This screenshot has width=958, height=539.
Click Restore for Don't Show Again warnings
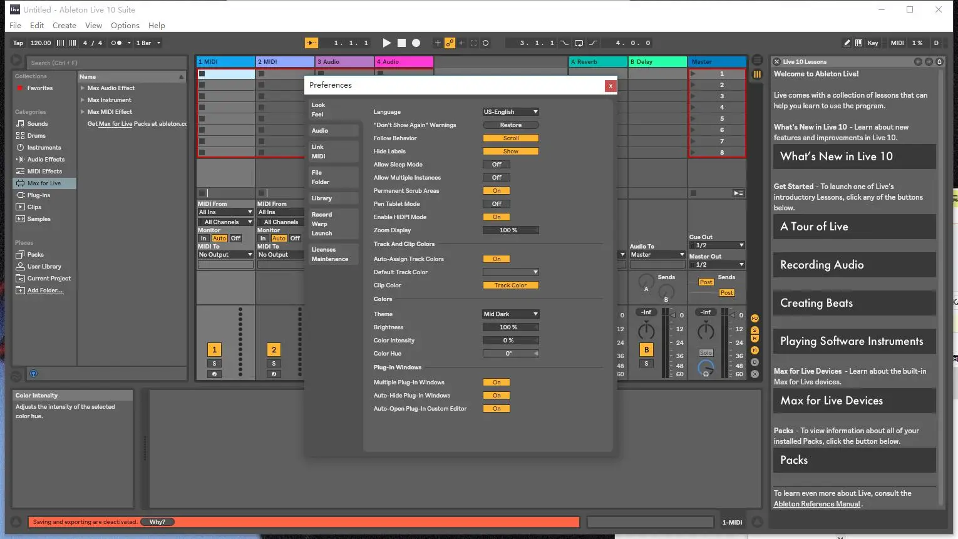point(510,125)
